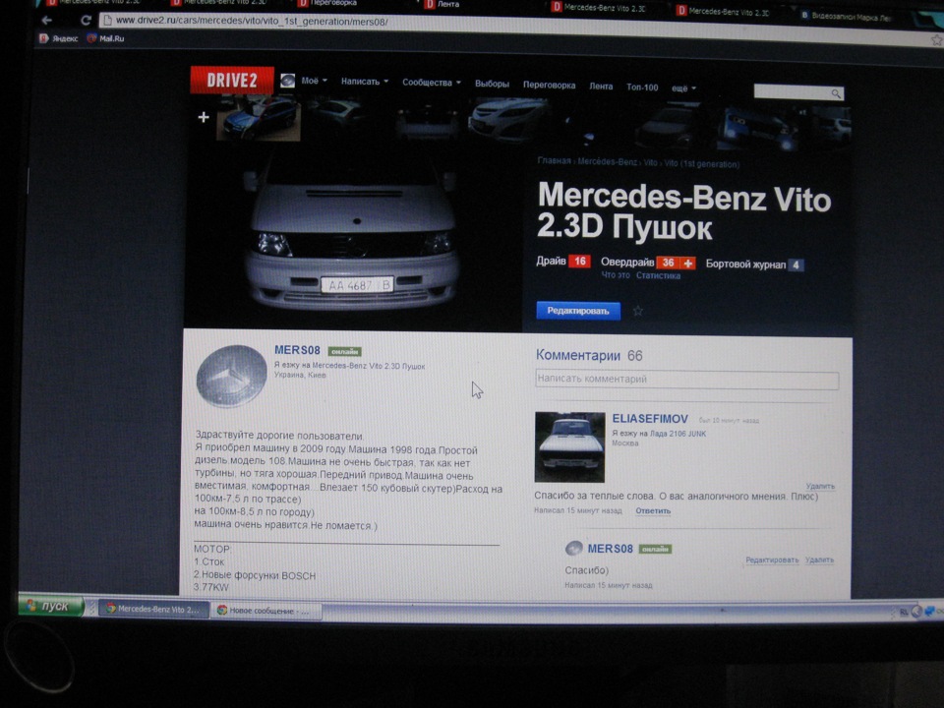Open the ELIASEFIMOV profile link
944x708 pixels.
650,419
